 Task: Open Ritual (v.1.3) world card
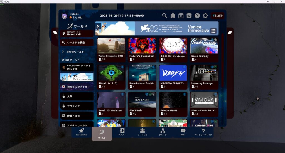click(x=111, y=77)
